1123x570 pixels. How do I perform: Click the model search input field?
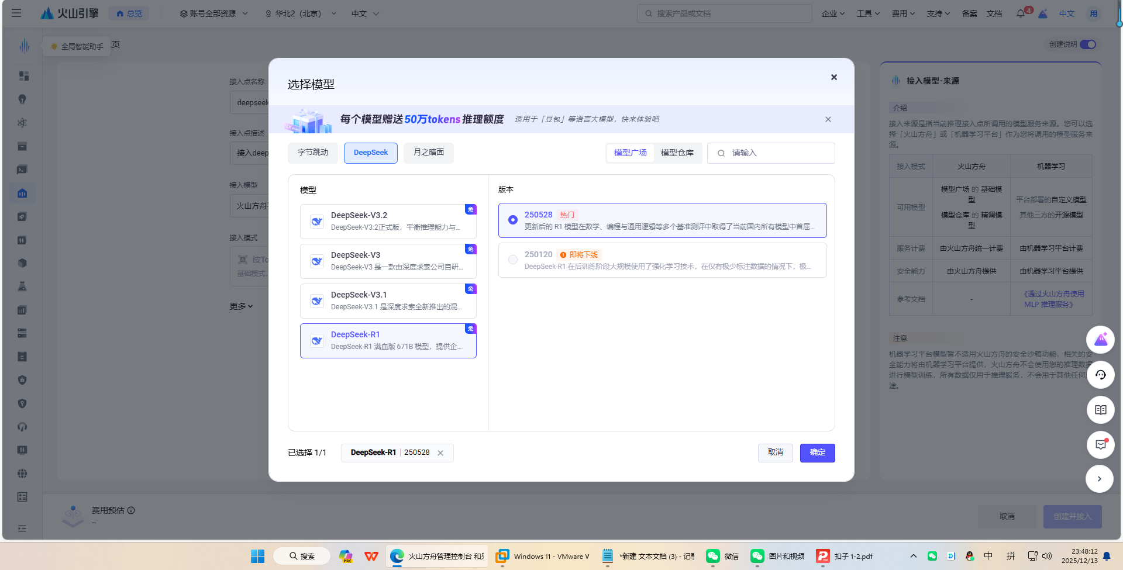(x=771, y=153)
